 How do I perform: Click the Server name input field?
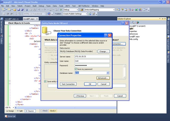click(x=92, y=56)
